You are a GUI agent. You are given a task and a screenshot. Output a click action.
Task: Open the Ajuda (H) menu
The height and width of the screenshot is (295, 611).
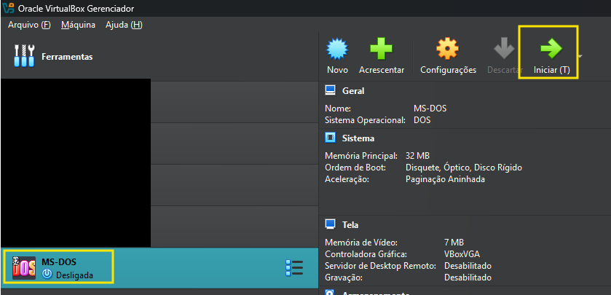124,25
